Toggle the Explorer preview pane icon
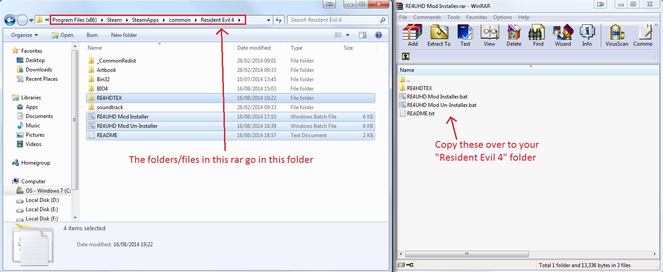Screen dimensions: 663x272 pos(363,35)
